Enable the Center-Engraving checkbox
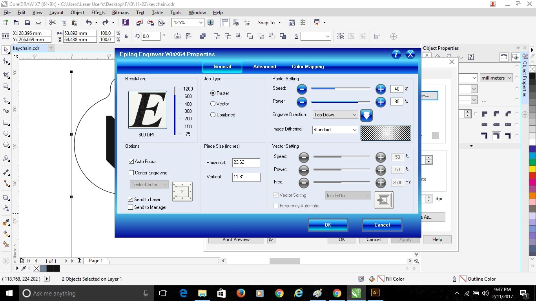Viewport: 536px width, 301px height. tap(131, 173)
